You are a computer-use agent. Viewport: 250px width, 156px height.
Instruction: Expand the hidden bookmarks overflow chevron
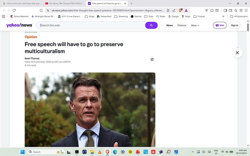pyautogui.click(x=223, y=16)
